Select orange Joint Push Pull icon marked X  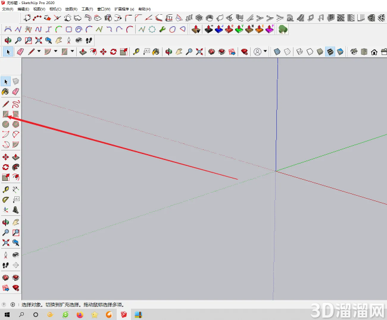260,29
